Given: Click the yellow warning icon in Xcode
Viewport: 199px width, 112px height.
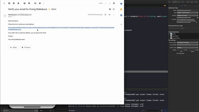Looking at the screenshot, I should (x=165, y=6).
